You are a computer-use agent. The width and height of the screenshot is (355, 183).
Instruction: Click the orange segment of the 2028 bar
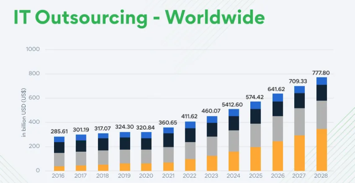click(322, 150)
